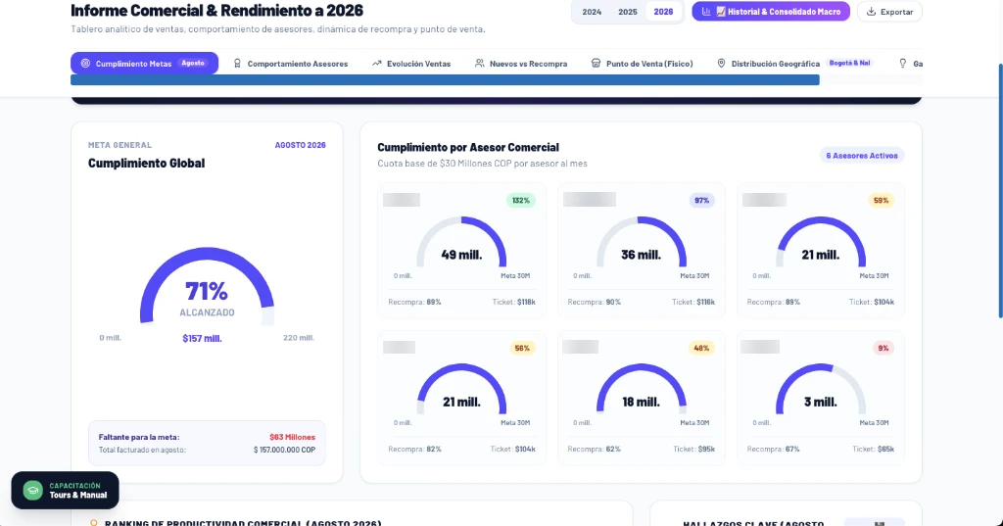Select year 2026

663,12
